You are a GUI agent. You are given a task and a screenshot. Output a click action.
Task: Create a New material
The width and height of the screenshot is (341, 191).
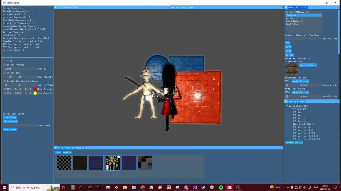tap(288, 43)
